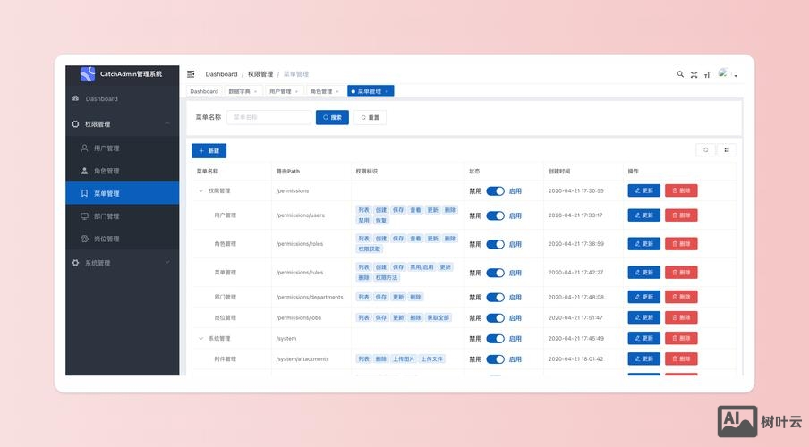Click Dashboard in the breadcrumb

221,74
